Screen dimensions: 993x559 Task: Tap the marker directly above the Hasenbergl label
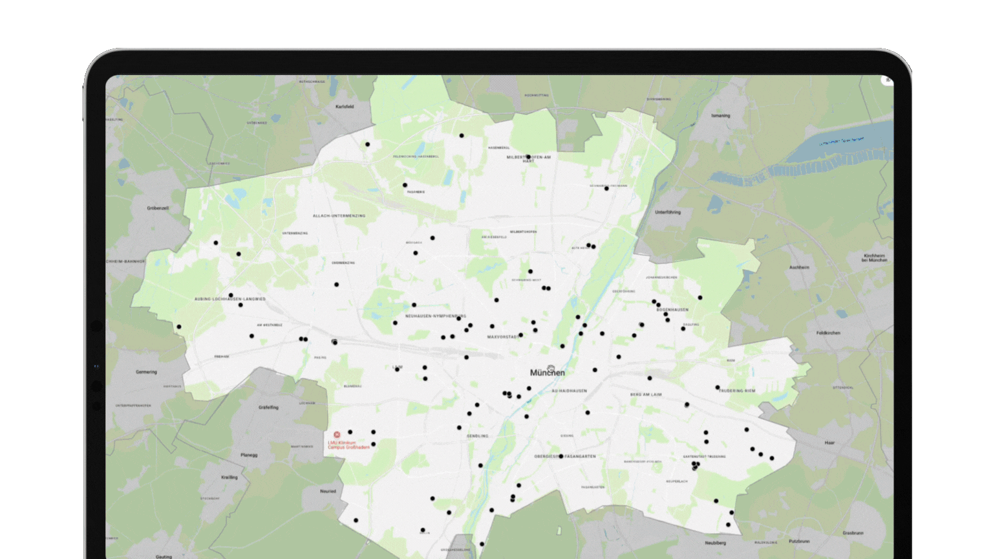pos(462,135)
